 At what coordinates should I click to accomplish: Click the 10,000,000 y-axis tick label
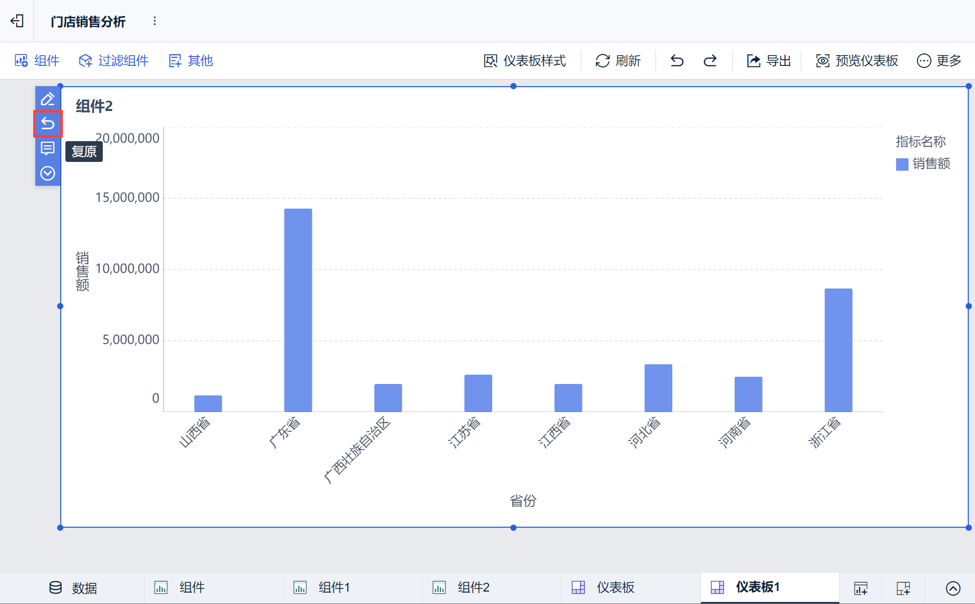[x=127, y=269]
